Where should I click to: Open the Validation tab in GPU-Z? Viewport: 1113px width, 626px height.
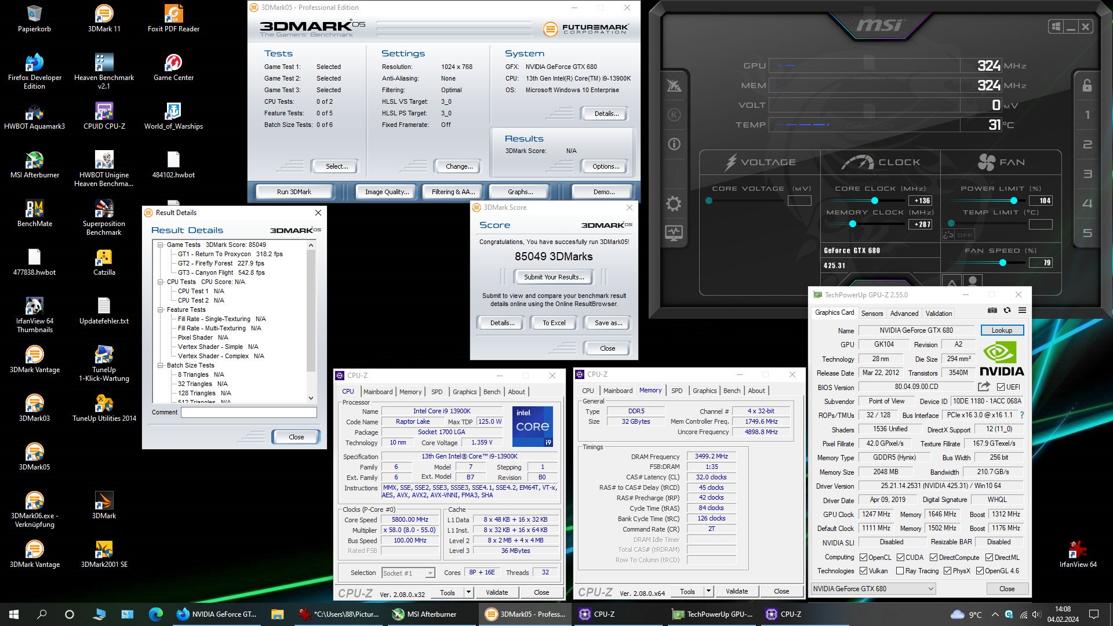pos(939,314)
